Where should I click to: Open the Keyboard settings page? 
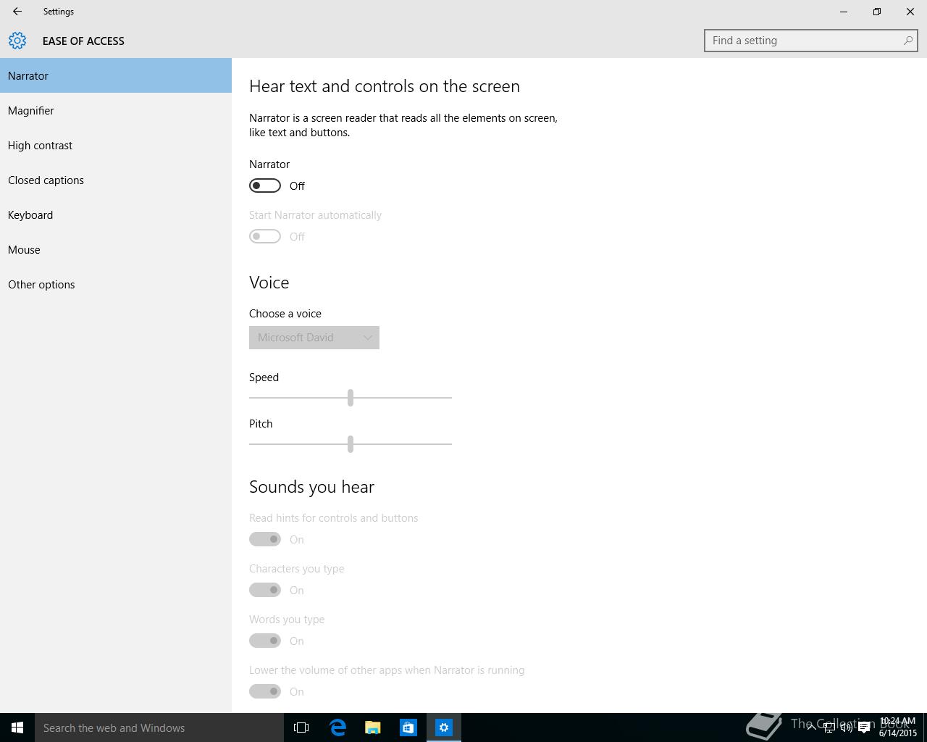pyautogui.click(x=116, y=214)
